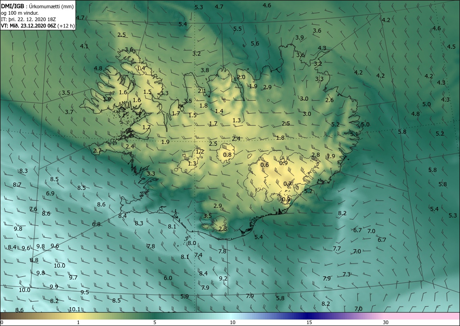Click the '8.0' value off the south coast
The width and height of the screenshot is (460, 326).
pyautogui.click(x=192, y=243)
